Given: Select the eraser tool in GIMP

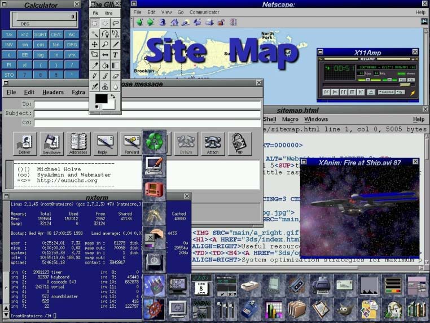Looking at the screenshot, I should click(x=116, y=76).
